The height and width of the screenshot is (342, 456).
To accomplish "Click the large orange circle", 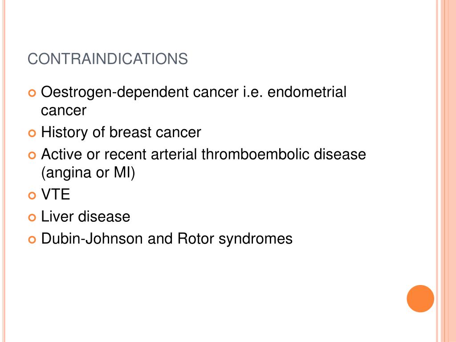I will point(420,299).
